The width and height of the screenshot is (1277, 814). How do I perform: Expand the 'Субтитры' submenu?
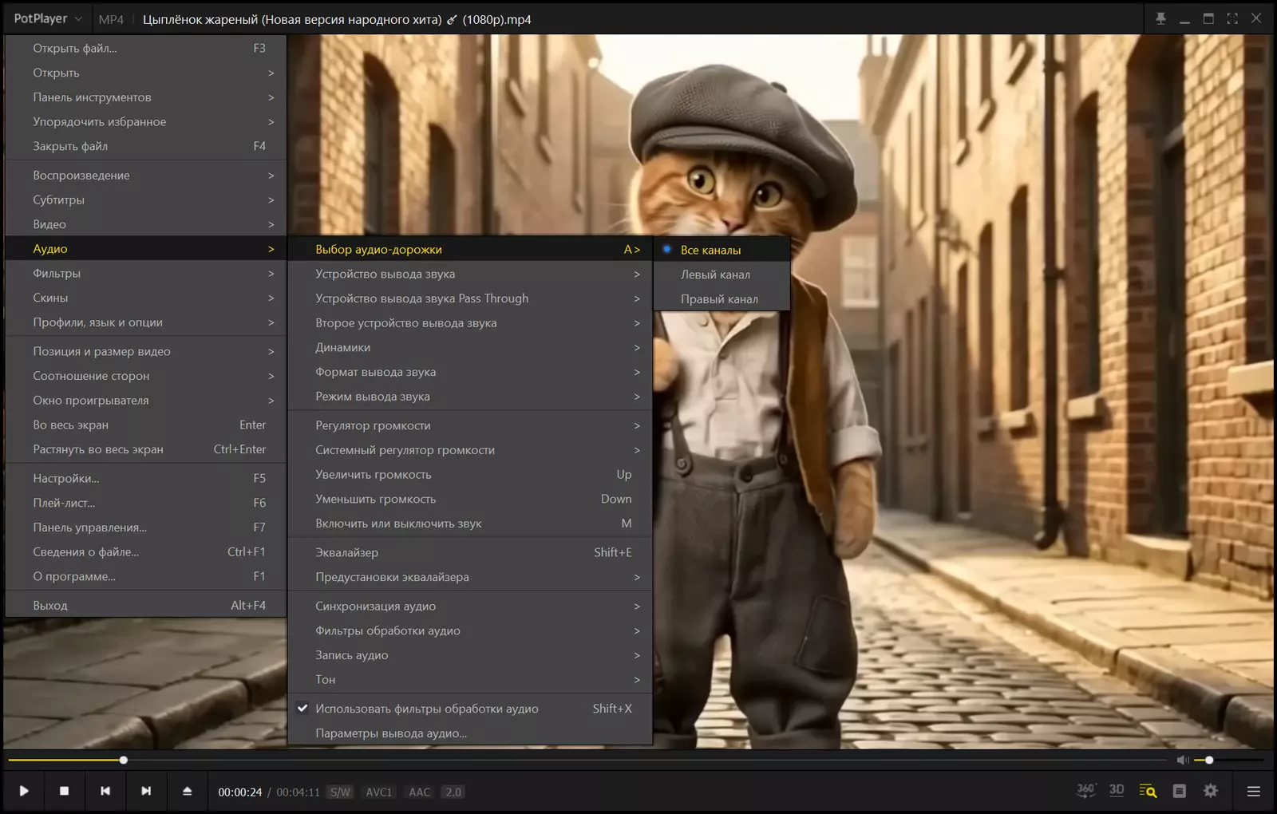pyautogui.click(x=146, y=200)
